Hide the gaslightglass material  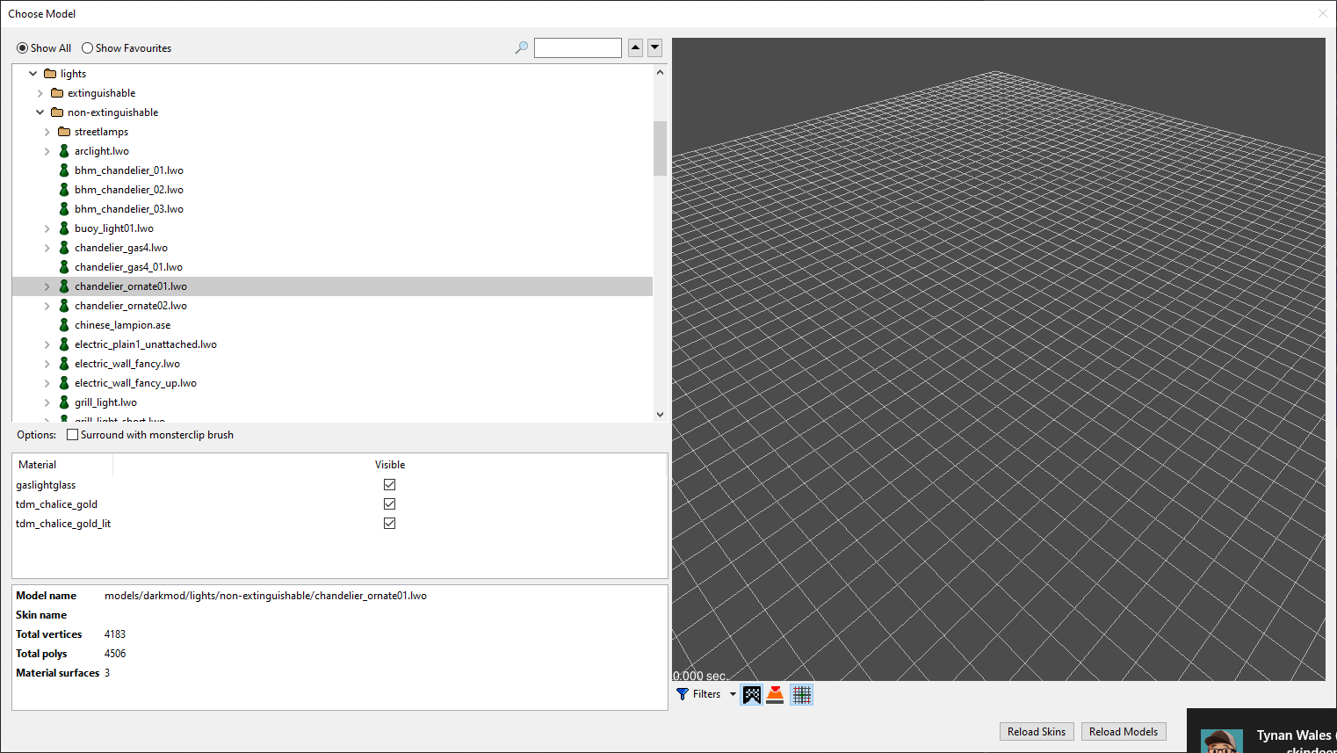tap(390, 485)
